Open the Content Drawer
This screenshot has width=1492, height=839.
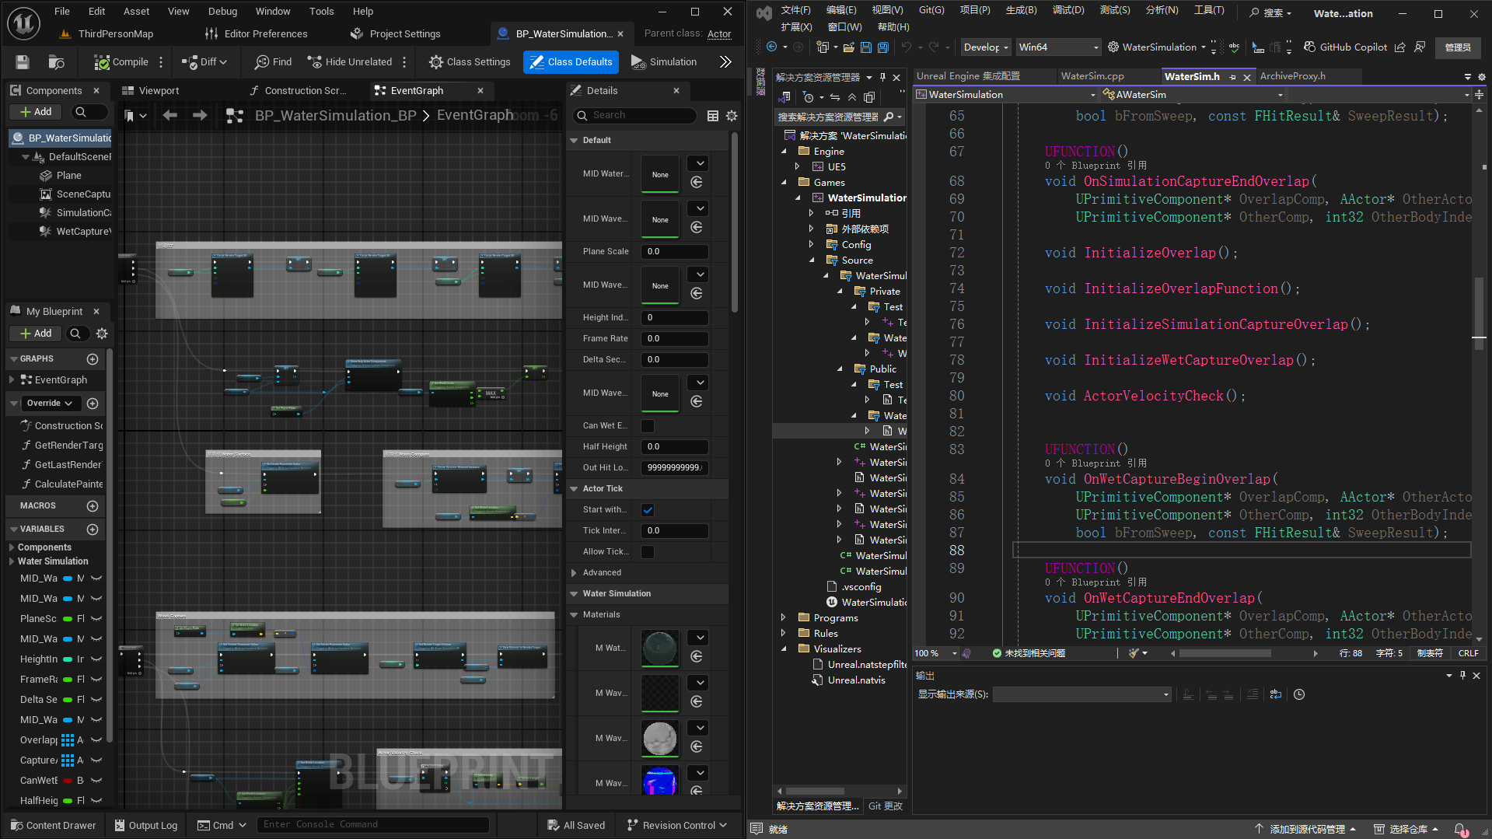click(54, 825)
